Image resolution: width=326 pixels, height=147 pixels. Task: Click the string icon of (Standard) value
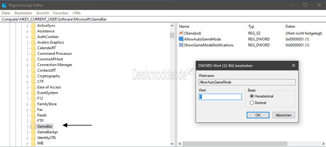coord(181,33)
